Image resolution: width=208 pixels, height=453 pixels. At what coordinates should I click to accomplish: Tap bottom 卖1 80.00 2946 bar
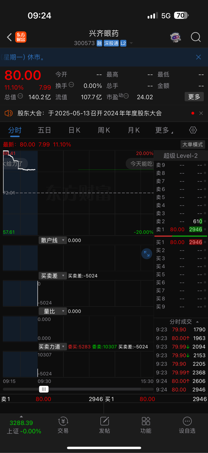point(52,399)
